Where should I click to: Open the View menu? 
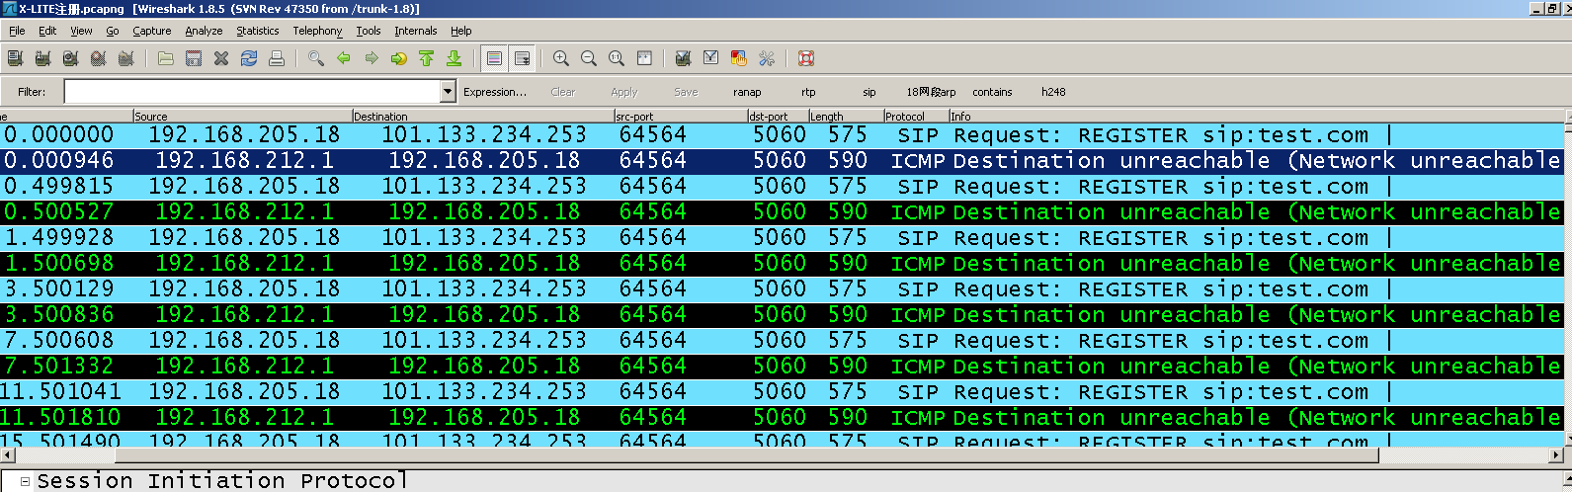click(x=81, y=31)
